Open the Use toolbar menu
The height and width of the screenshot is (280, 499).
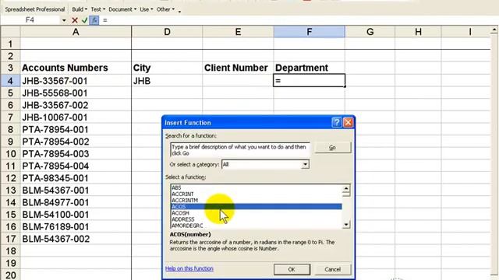pyautogui.click(x=146, y=9)
